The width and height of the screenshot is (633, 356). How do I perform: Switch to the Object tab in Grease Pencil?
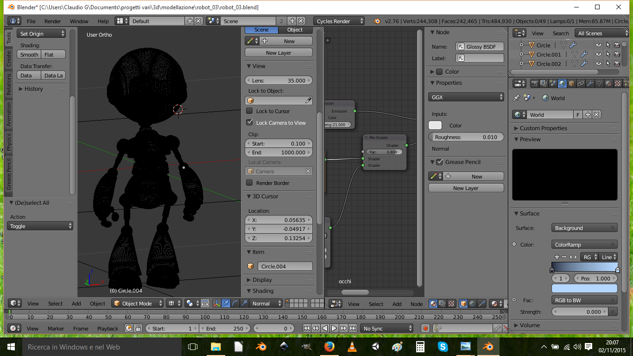pos(295,30)
